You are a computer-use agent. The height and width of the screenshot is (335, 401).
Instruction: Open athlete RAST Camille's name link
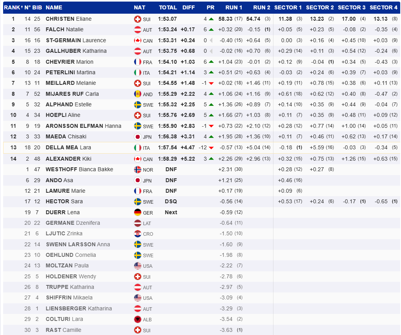[x=63, y=330]
